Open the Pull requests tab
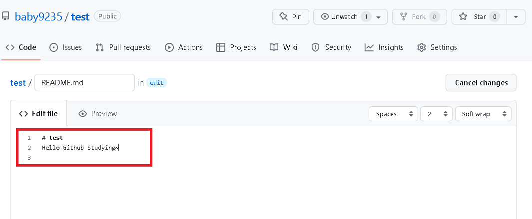Viewport: 532px width, 219px height. coord(123,47)
